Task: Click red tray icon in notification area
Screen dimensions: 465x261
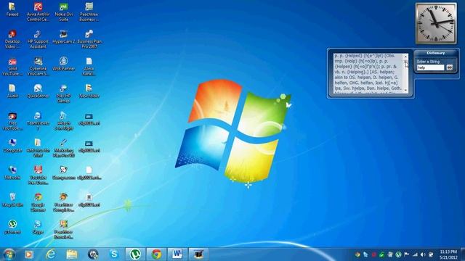Action: (x=374, y=254)
